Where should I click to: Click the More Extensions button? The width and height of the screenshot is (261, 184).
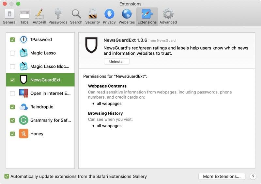click(222, 177)
